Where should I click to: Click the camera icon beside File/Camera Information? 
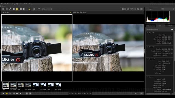pos(172,29)
